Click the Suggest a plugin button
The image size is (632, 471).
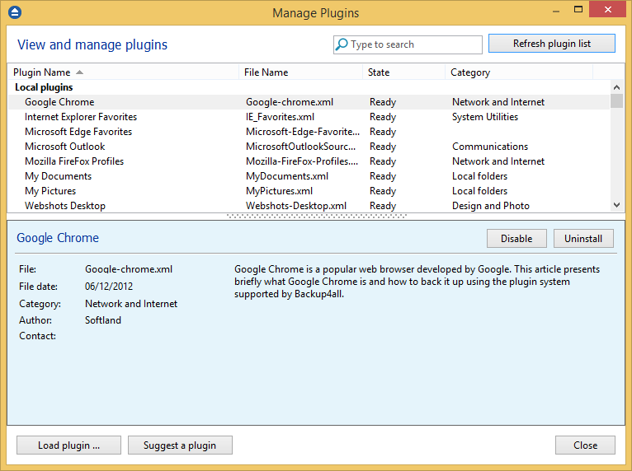click(x=180, y=445)
